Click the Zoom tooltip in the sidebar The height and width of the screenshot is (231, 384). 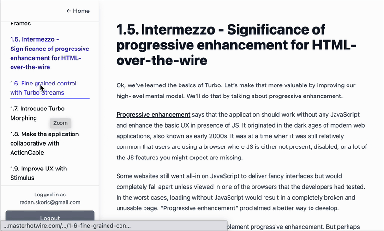pos(60,123)
